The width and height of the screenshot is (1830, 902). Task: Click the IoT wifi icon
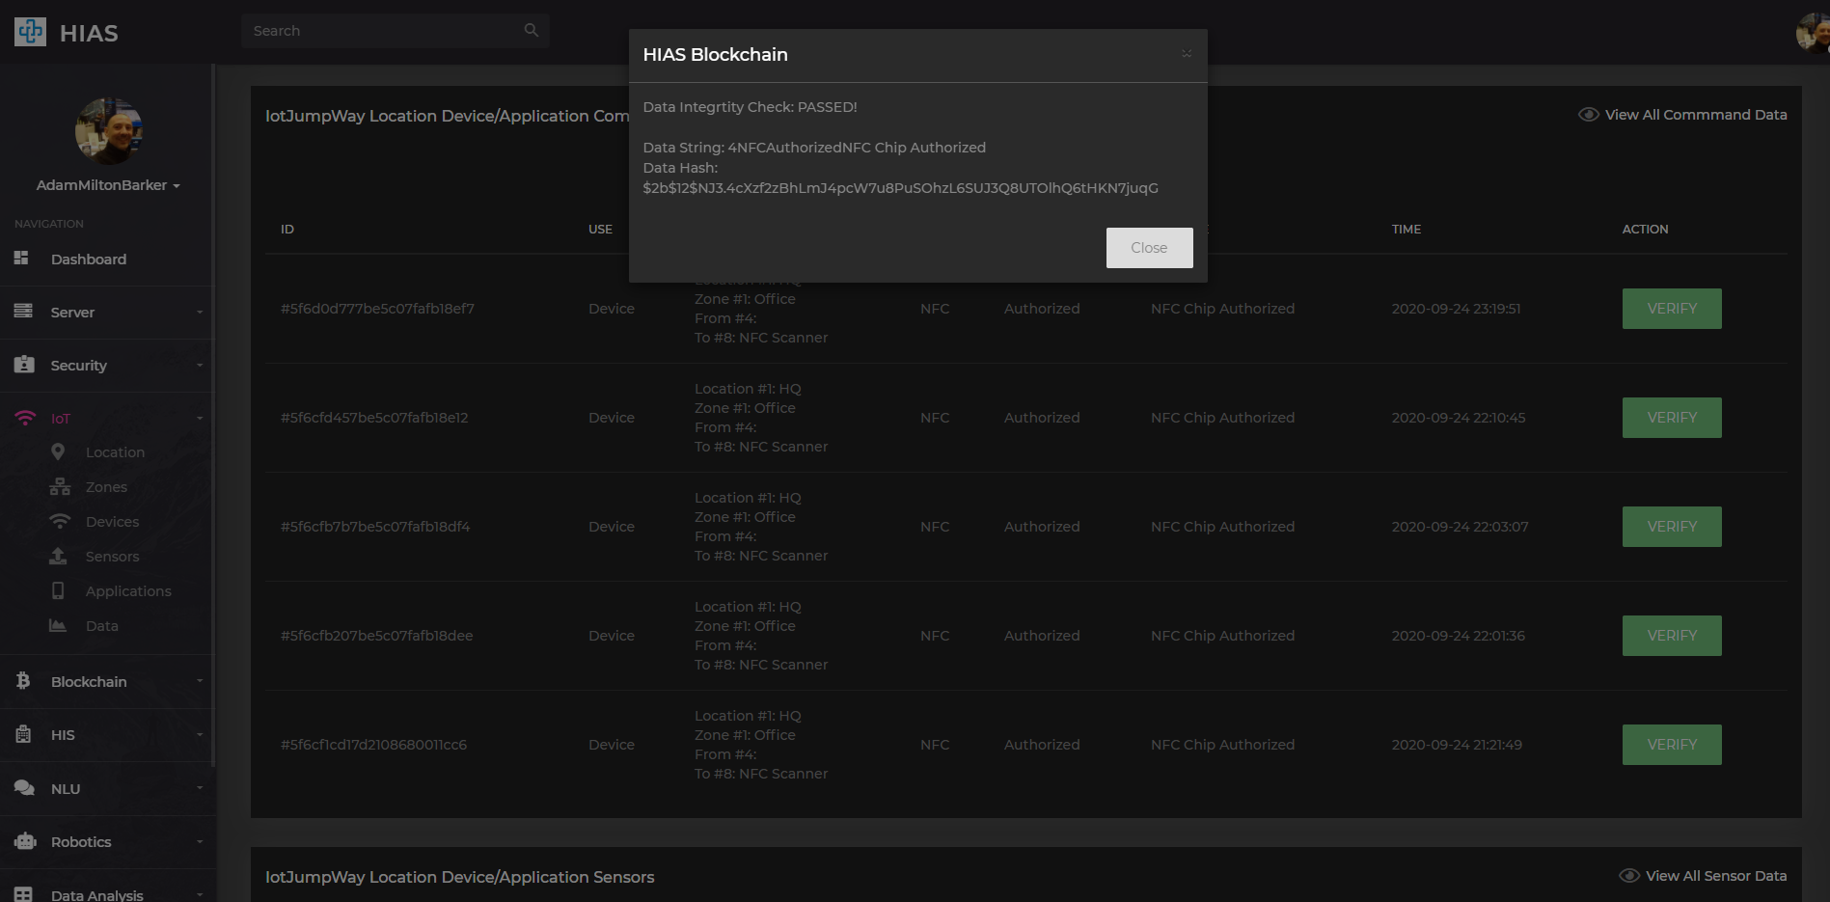(x=25, y=419)
